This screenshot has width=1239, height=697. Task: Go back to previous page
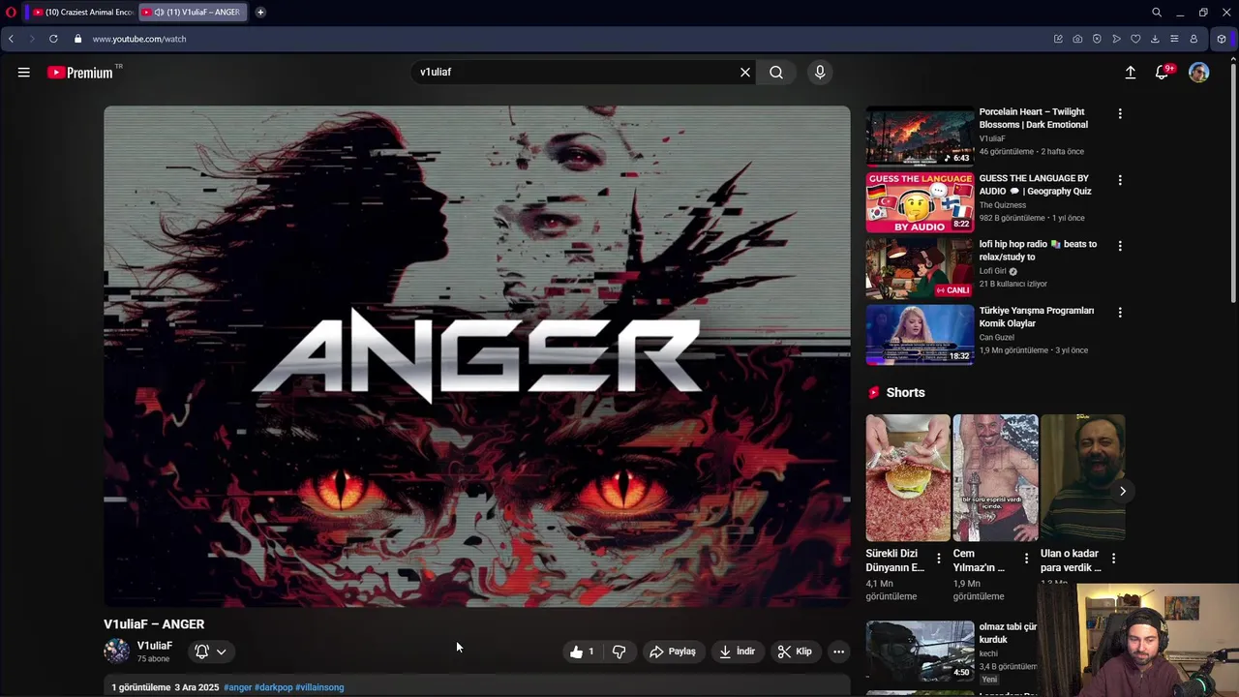(x=11, y=39)
